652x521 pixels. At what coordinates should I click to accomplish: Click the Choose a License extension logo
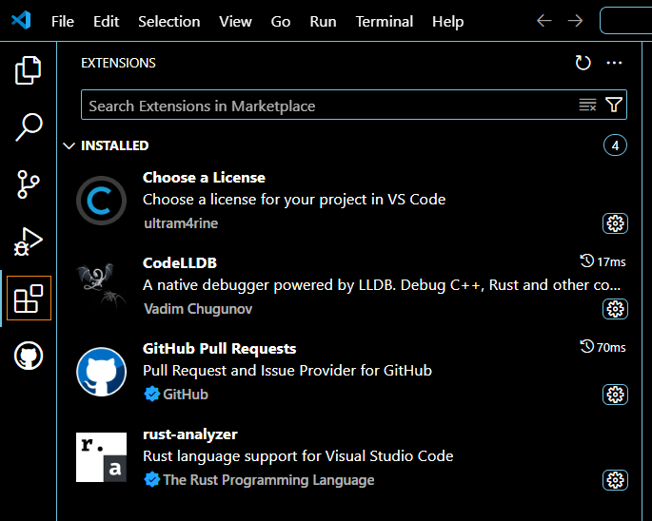(x=102, y=201)
